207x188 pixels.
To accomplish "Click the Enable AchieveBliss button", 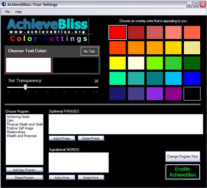I will coord(183,172).
